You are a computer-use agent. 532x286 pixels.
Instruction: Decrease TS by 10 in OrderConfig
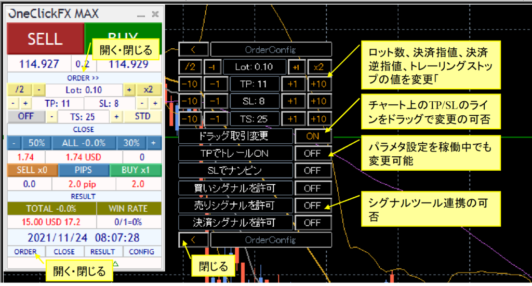(x=190, y=119)
